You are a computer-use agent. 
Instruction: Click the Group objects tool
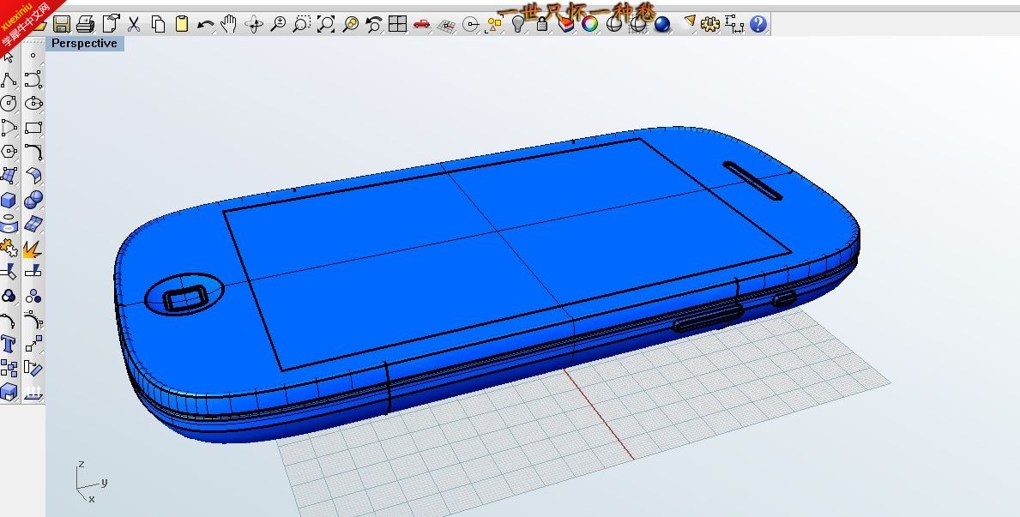click(9, 296)
